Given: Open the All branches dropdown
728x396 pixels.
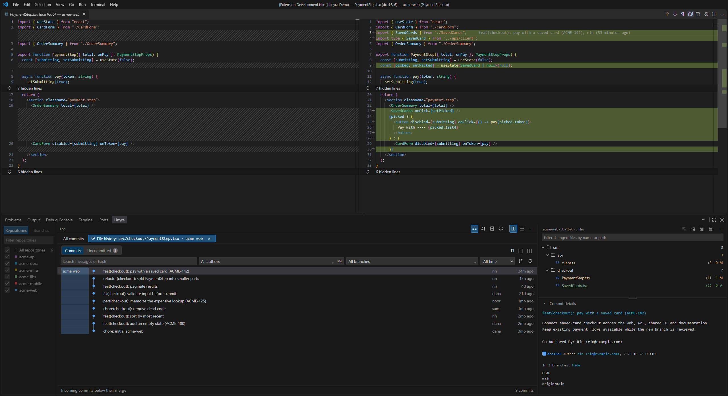Looking at the screenshot, I should pyautogui.click(x=412, y=261).
